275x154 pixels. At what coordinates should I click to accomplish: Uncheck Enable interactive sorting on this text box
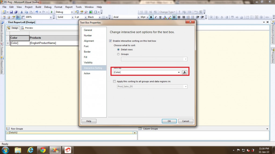[110, 41]
